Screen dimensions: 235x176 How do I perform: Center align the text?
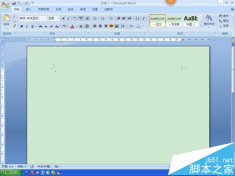(x=100, y=26)
